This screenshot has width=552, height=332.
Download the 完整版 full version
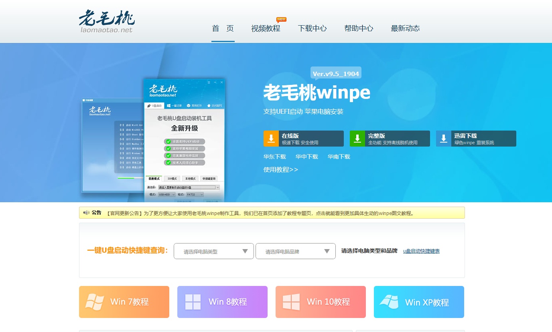click(x=390, y=139)
